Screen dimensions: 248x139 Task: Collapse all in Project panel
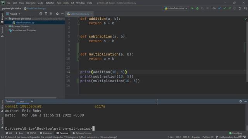tap(51, 14)
